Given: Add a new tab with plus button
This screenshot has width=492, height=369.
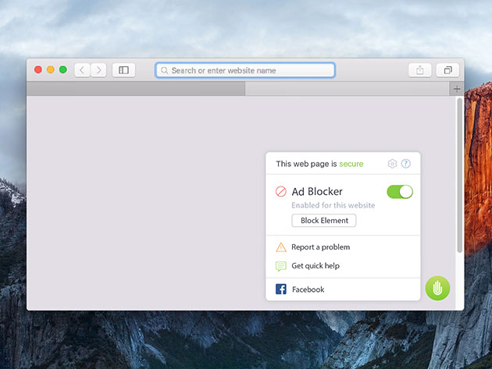Looking at the screenshot, I should point(458,89).
